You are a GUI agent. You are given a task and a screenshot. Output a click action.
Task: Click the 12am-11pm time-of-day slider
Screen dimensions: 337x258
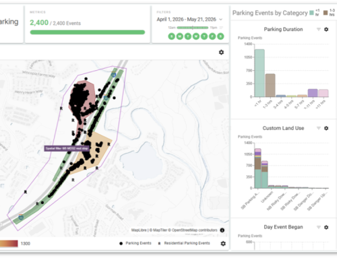[x=193, y=28]
